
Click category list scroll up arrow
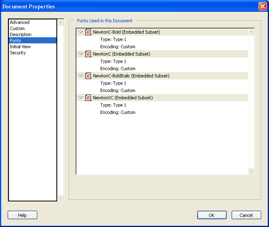60,23
